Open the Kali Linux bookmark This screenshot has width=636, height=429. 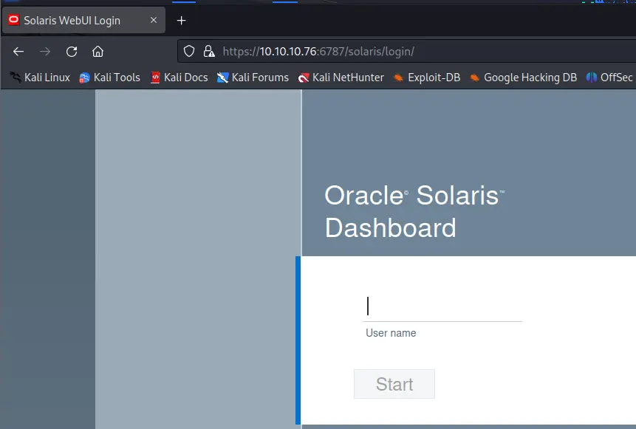coord(40,77)
